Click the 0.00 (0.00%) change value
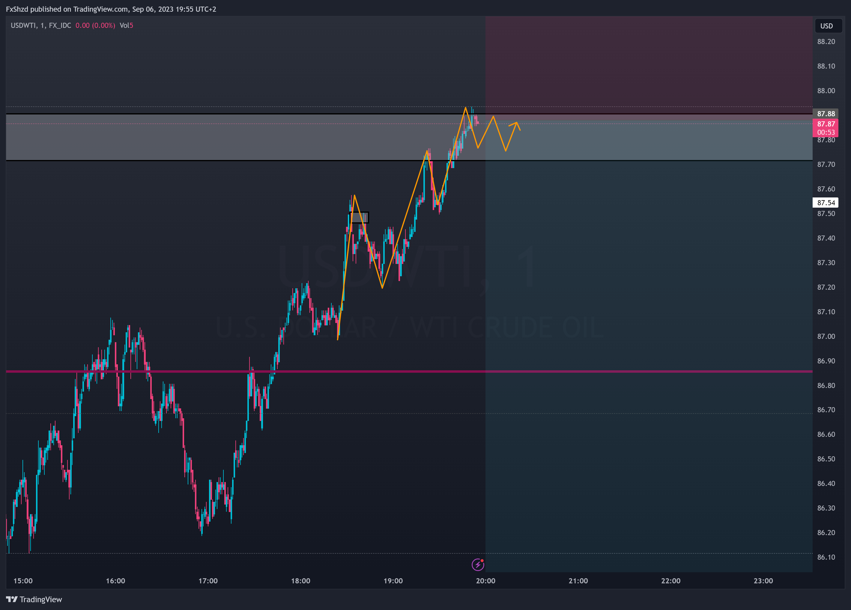851x610 pixels. [x=95, y=25]
